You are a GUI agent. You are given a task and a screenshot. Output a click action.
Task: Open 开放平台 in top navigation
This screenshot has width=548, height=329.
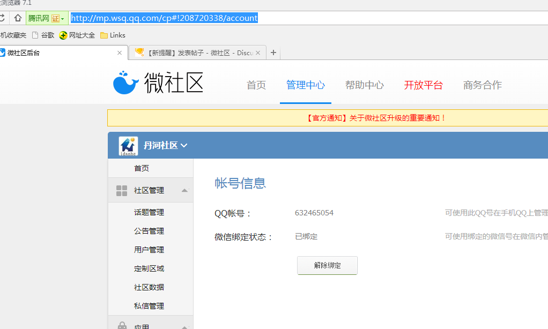click(x=423, y=85)
